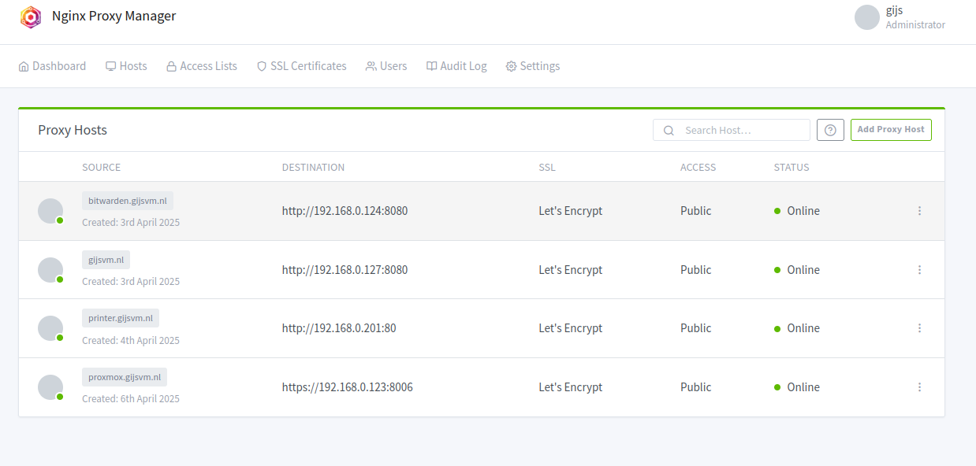Open three-dot menu for printer.gijsvm.nl row
Viewport: 976px width, 466px height.
[x=919, y=328]
